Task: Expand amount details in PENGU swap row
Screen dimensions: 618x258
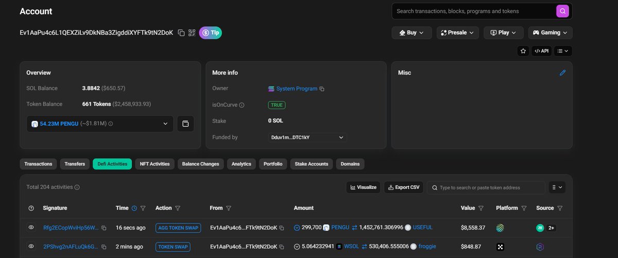Action: [x=297, y=227]
